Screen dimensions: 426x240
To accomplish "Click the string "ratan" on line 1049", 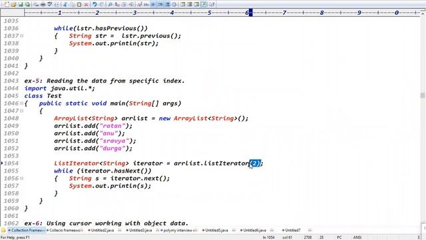I will coord(112,126).
